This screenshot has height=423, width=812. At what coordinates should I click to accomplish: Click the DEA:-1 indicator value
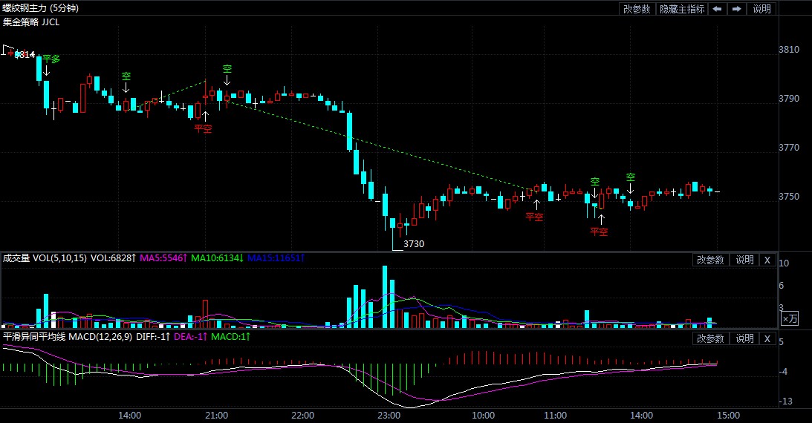point(191,337)
